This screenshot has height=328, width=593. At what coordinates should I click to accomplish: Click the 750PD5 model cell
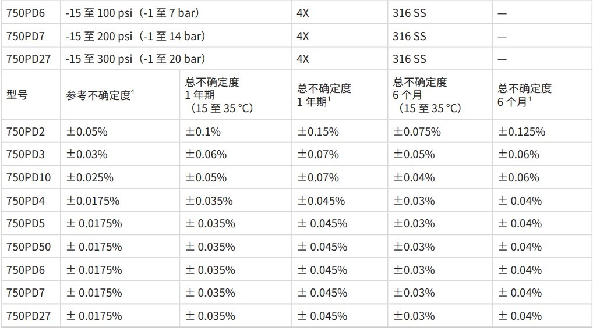coord(26,224)
